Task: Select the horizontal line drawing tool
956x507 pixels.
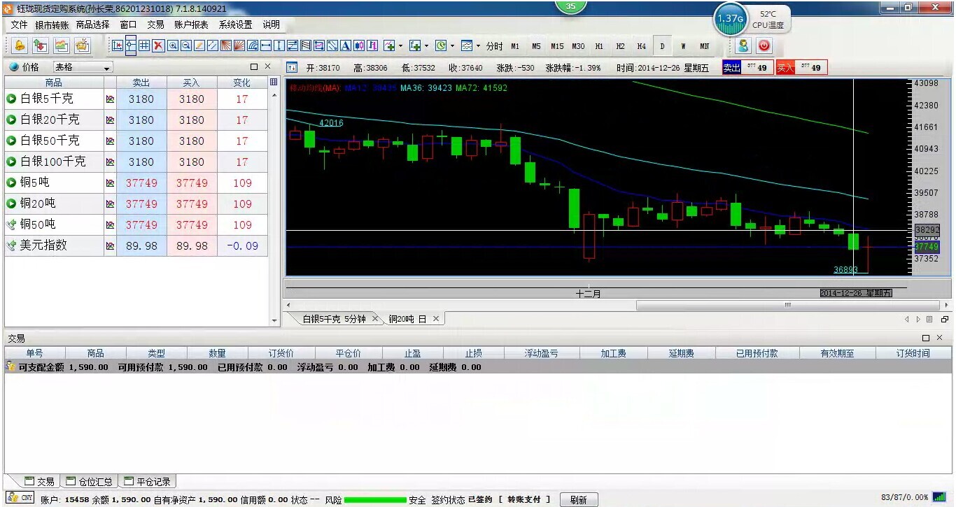Action: (266, 46)
